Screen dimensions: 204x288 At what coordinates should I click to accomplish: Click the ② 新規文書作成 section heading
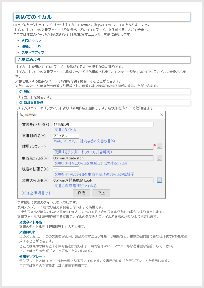[x=31, y=103]
